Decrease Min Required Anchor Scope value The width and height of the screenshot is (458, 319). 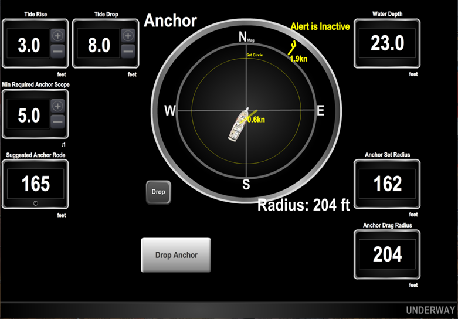(x=57, y=121)
